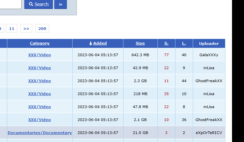Image resolution: width=244 pixels, height=142 pixels.
Task: Click uploader GhostFreakXX in 2.3 GB row
Action: pyautogui.click(x=209, y=81)
